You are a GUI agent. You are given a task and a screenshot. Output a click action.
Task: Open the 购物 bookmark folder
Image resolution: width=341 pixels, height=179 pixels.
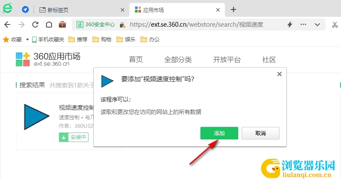click(x=102, y=39)
